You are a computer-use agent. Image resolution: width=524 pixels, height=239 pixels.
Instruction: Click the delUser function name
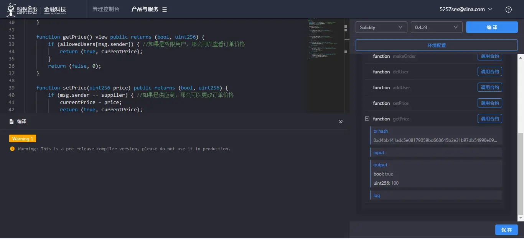coord(401,72)
